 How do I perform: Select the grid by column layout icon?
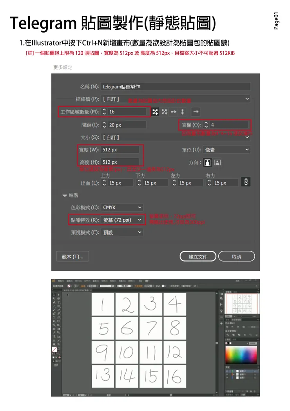pos(165,112)
